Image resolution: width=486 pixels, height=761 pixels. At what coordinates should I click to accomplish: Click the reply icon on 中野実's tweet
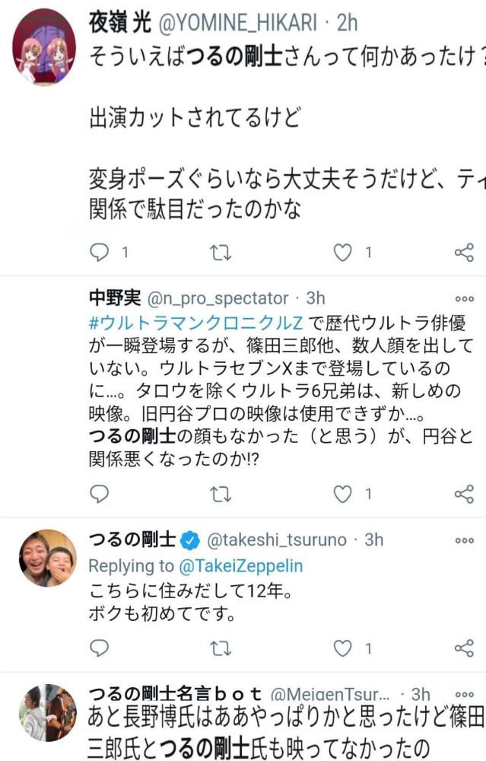tap(98, 495)
